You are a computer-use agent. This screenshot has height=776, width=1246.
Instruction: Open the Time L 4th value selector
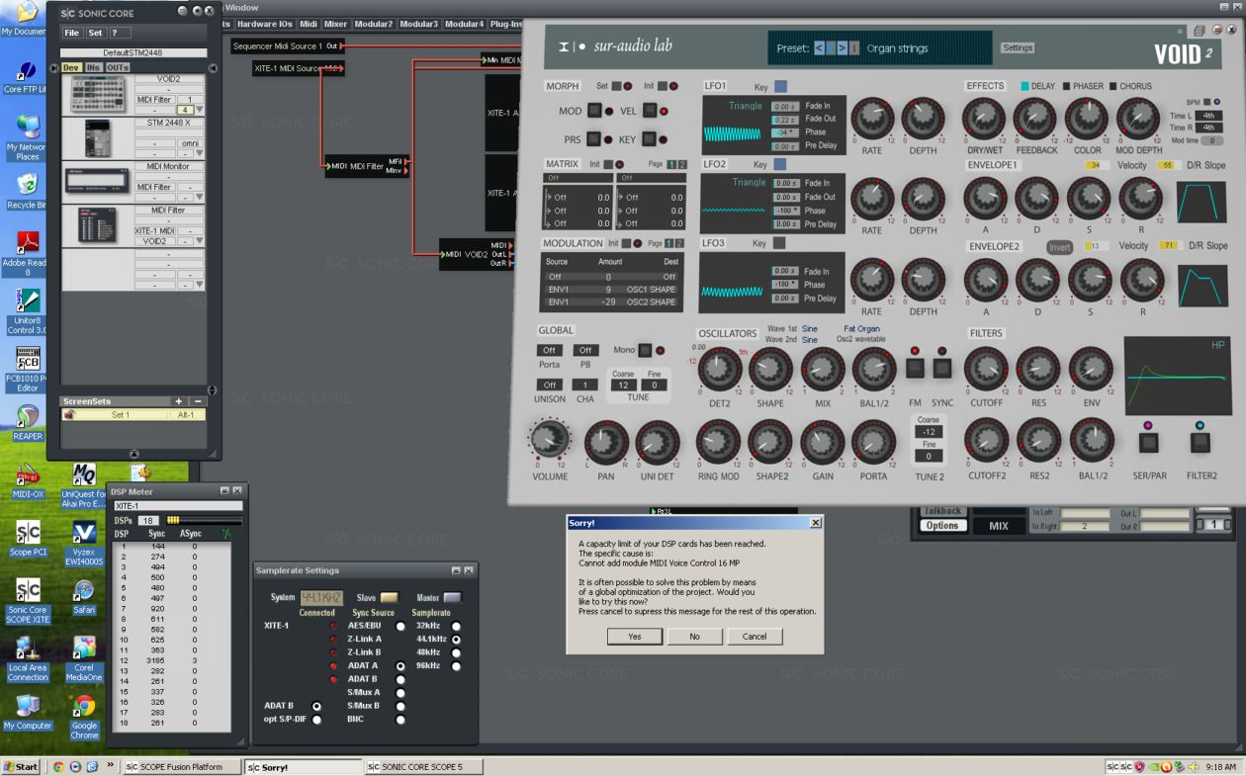pyautogui.click(x=1207, y=116)
